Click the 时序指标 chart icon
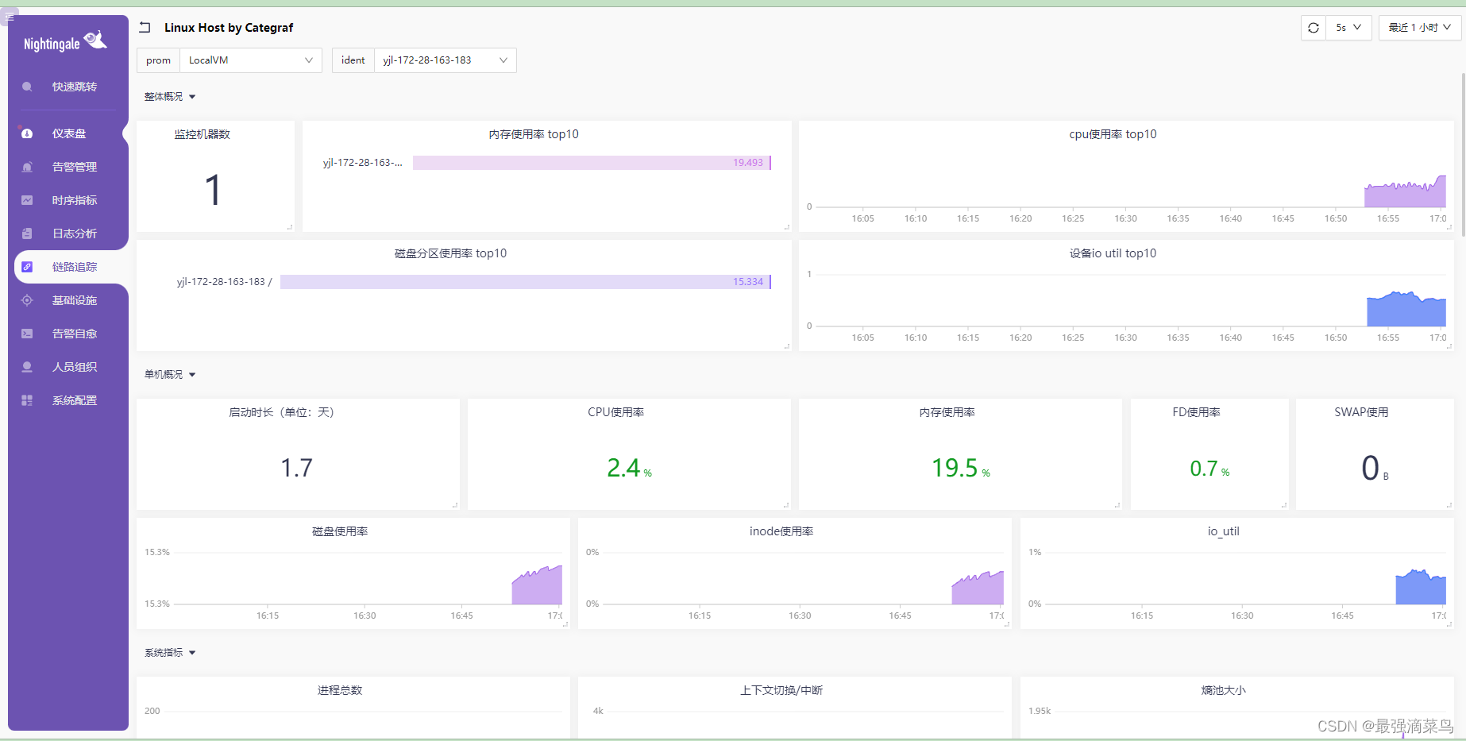The image size is (1466, 741). [x=27, y=200]
